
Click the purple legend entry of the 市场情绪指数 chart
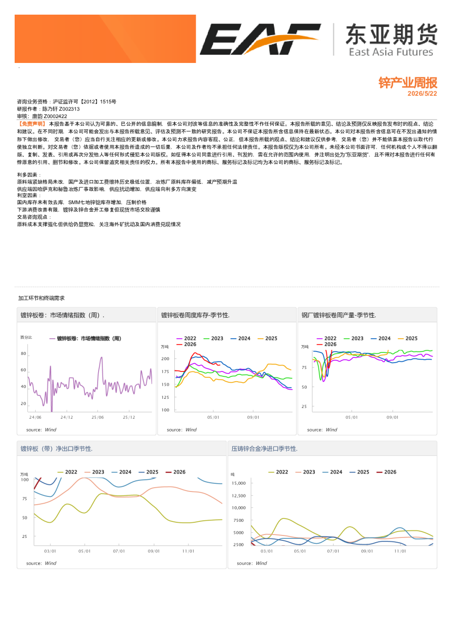(85, 338)
